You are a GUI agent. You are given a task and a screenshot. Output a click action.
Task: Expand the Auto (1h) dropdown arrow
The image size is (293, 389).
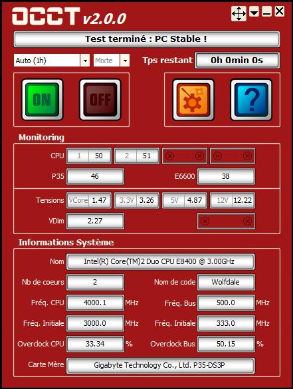point(85,61)
